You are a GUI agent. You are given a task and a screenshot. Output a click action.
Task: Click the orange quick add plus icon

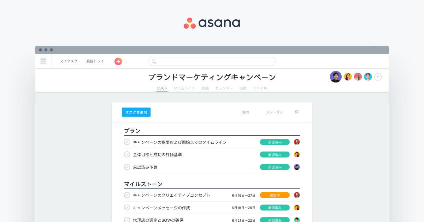point(118,61)
